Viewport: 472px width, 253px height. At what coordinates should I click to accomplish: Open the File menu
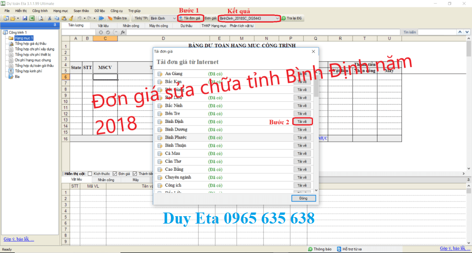pos(7,11)
